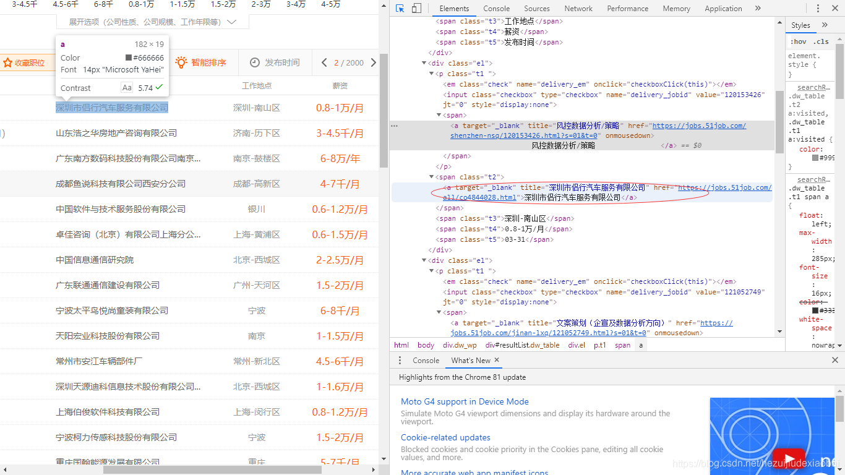845x475 pixels.
Task: Open the Performance tab
Action: tap(628, 9)
